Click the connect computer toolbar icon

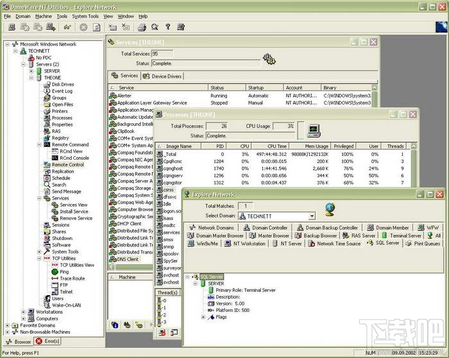click(x=12, y=27)
